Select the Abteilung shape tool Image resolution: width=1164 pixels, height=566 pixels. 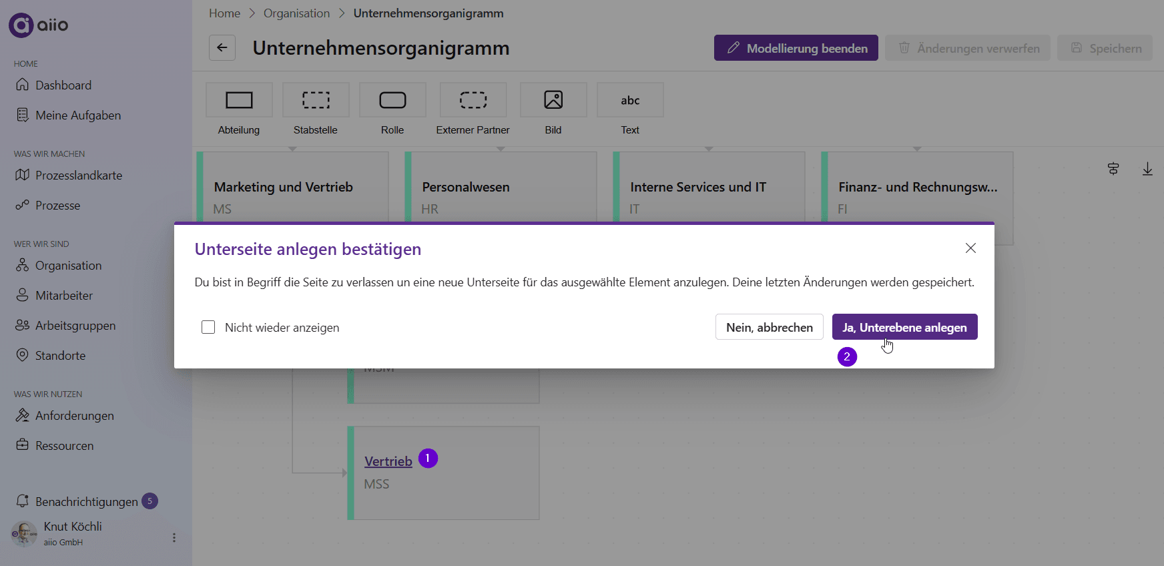click(239, 100)
